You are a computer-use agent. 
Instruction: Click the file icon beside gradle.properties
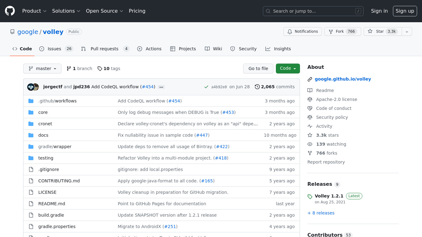pyautogui.click(x=31, y=227)
